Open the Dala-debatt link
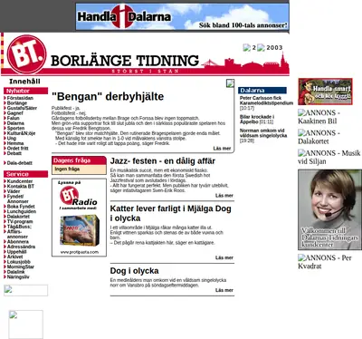 click(x=20, y=163)
